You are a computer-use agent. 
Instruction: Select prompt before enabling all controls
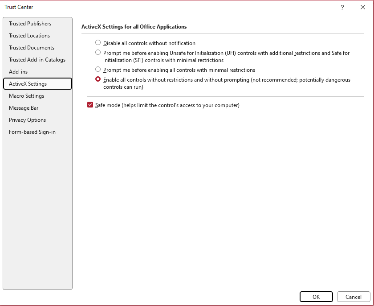tap(98, 70)
